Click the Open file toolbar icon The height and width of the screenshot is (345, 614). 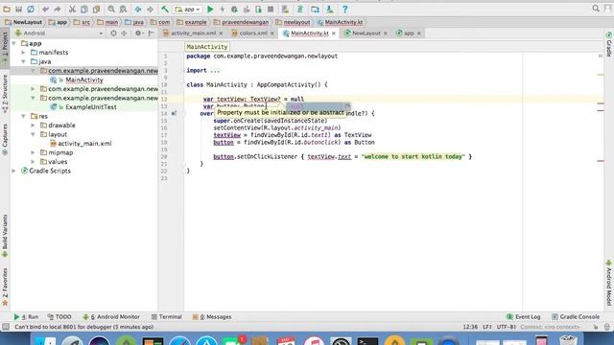(7, 9)
